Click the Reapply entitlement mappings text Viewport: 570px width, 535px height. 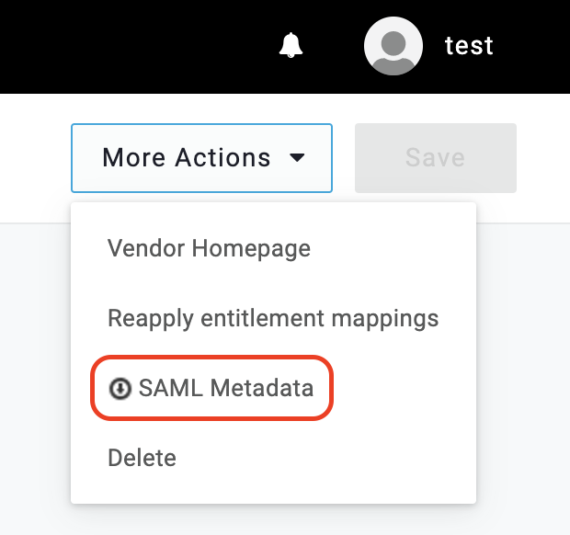(x=273, y=319)
